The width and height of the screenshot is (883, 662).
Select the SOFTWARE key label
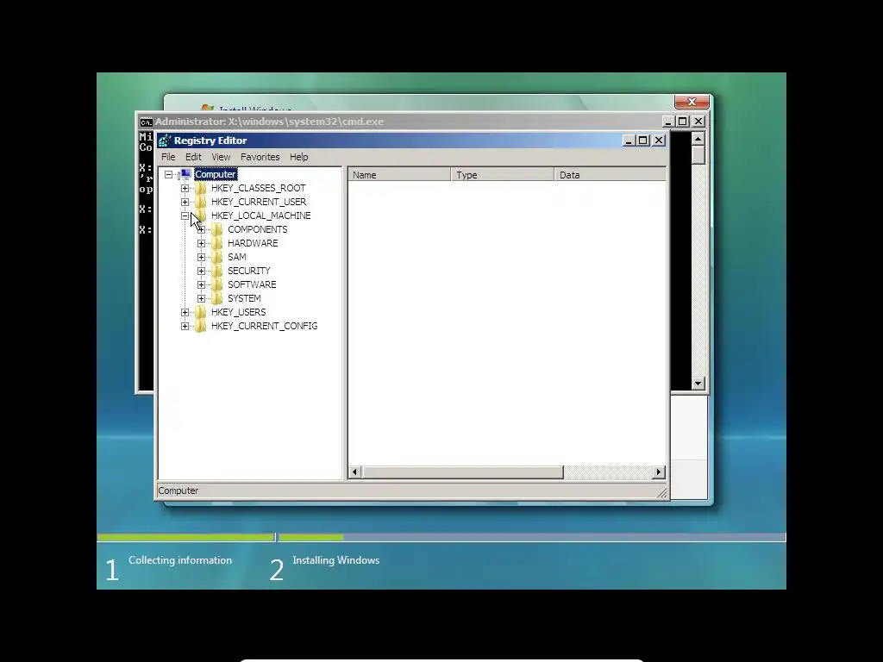[252, 284]
